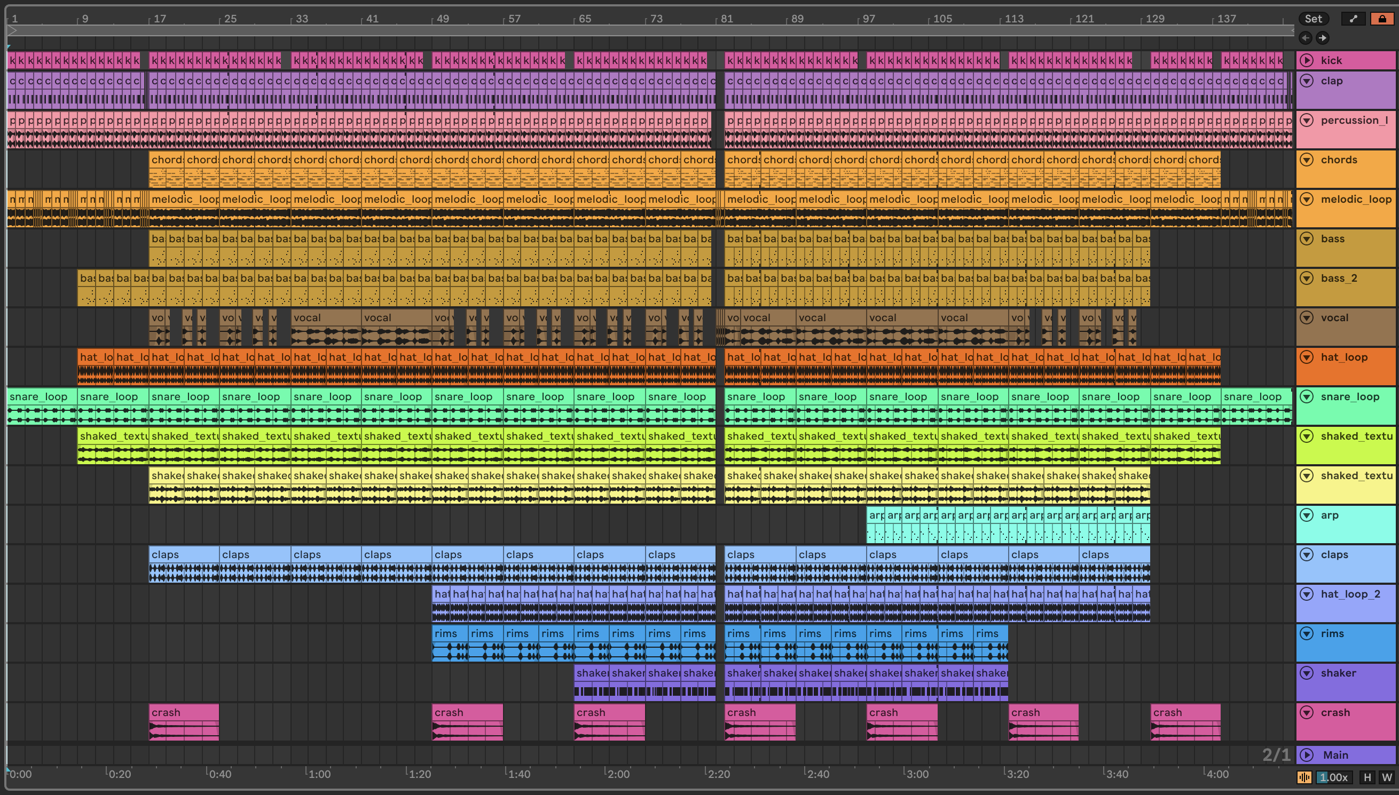1399x795 pixels.
Task: Toggle automation mode button
Action: point(1353,19)
